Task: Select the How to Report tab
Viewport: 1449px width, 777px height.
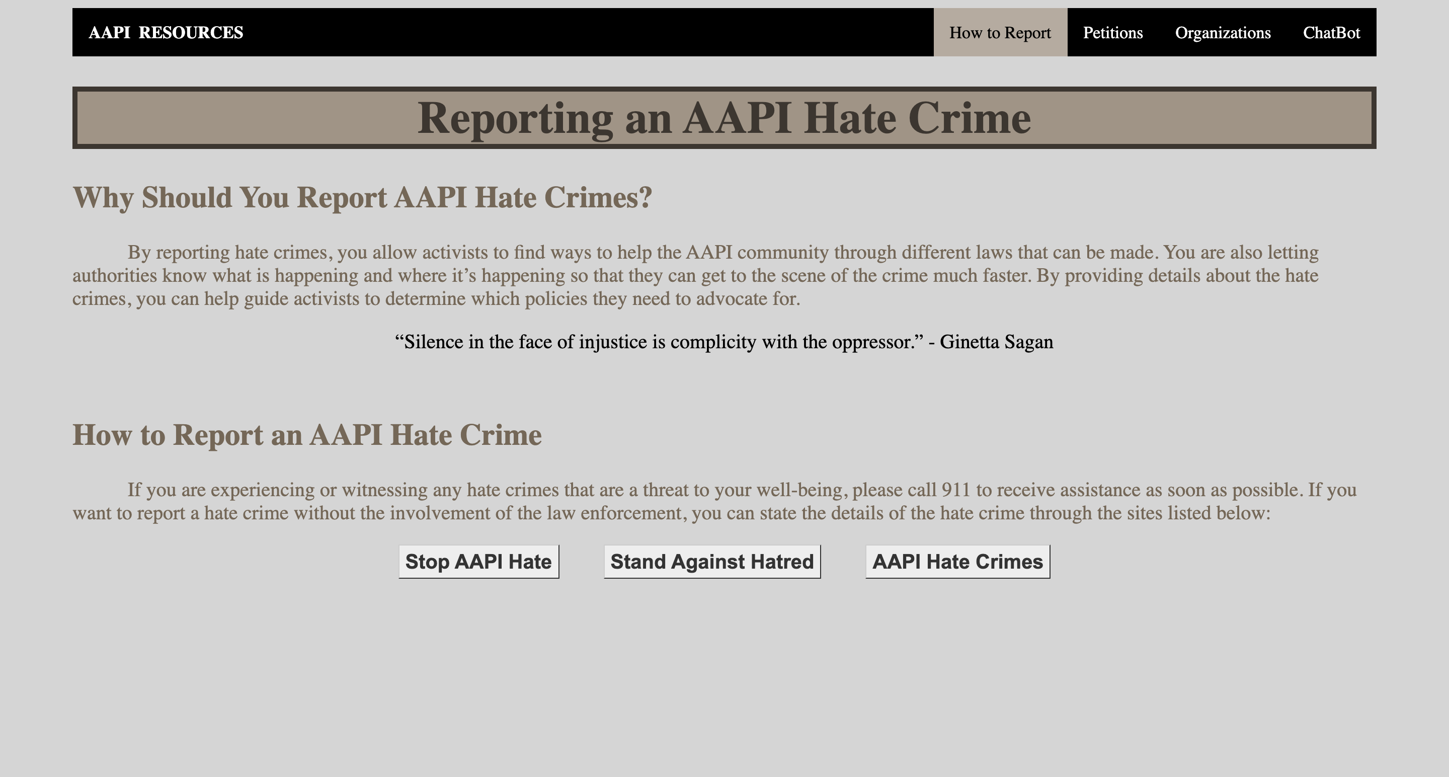Action: 1000,33
